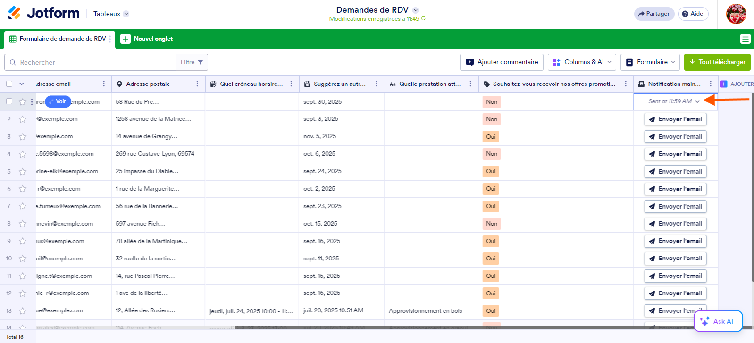754x343 pixels.
Task: Open the user profile avatar
Action: tap(736, 14)
